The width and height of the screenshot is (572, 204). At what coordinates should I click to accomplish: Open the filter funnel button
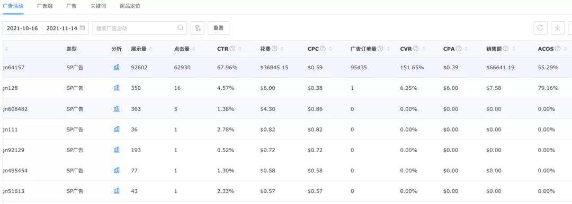pos(198,28)
